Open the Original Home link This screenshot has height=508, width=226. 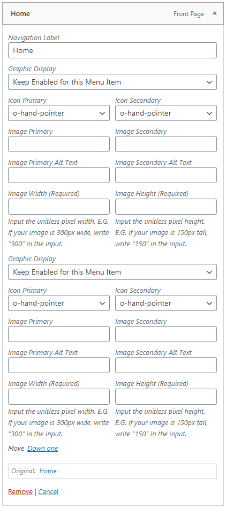[48, 471]
